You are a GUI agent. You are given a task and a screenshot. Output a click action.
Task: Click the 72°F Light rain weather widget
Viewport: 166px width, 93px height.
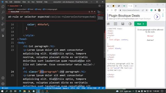(x=124, y=91)
